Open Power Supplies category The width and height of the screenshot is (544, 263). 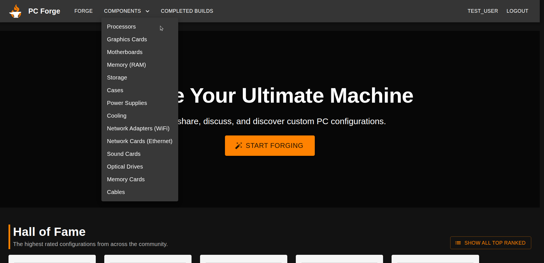coord(127,103)
